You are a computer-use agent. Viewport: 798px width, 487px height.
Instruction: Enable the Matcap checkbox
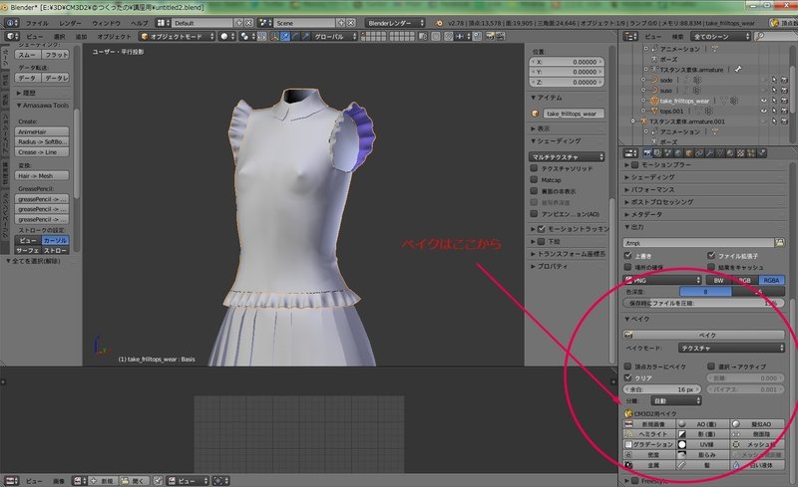[x=534, y=179]
